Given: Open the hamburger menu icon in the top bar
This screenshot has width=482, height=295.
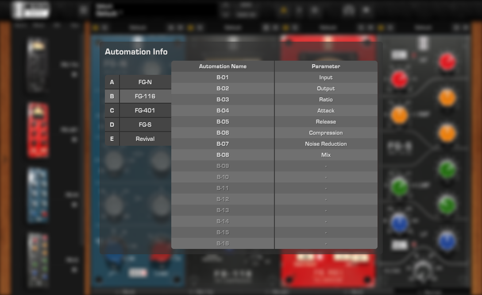Looking at the screenshot, I should click(x=83, y=10).
